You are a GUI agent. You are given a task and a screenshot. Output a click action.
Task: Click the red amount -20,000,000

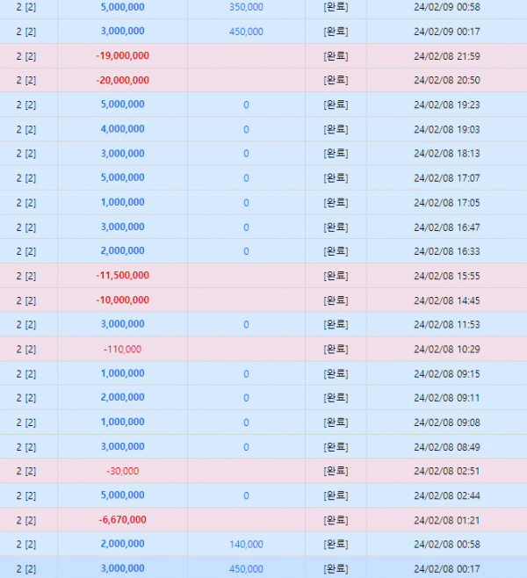[x=123, y=80]
